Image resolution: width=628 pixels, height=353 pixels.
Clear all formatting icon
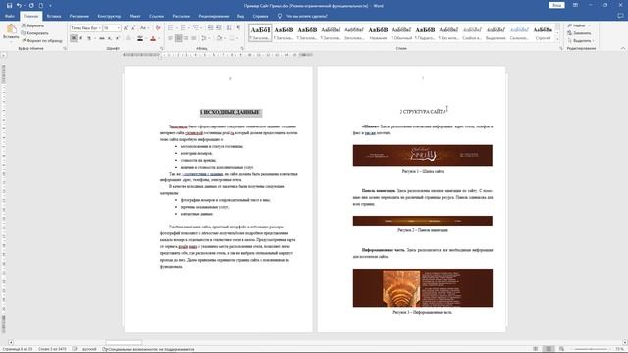(158, 28)
